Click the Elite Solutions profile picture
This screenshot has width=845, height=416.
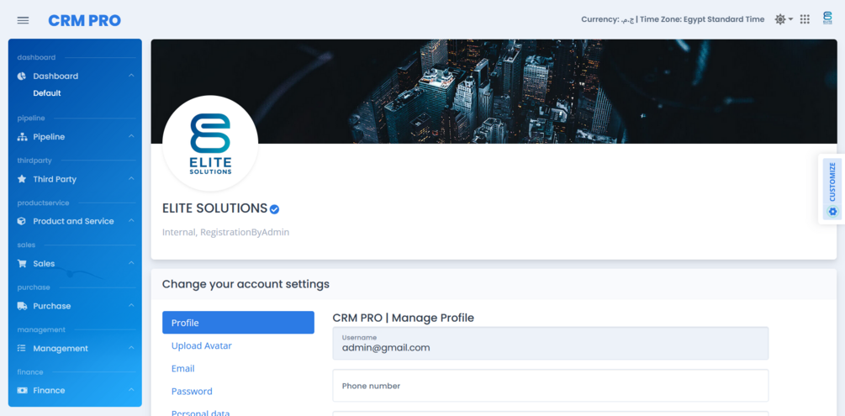click(x=210, y=144)
